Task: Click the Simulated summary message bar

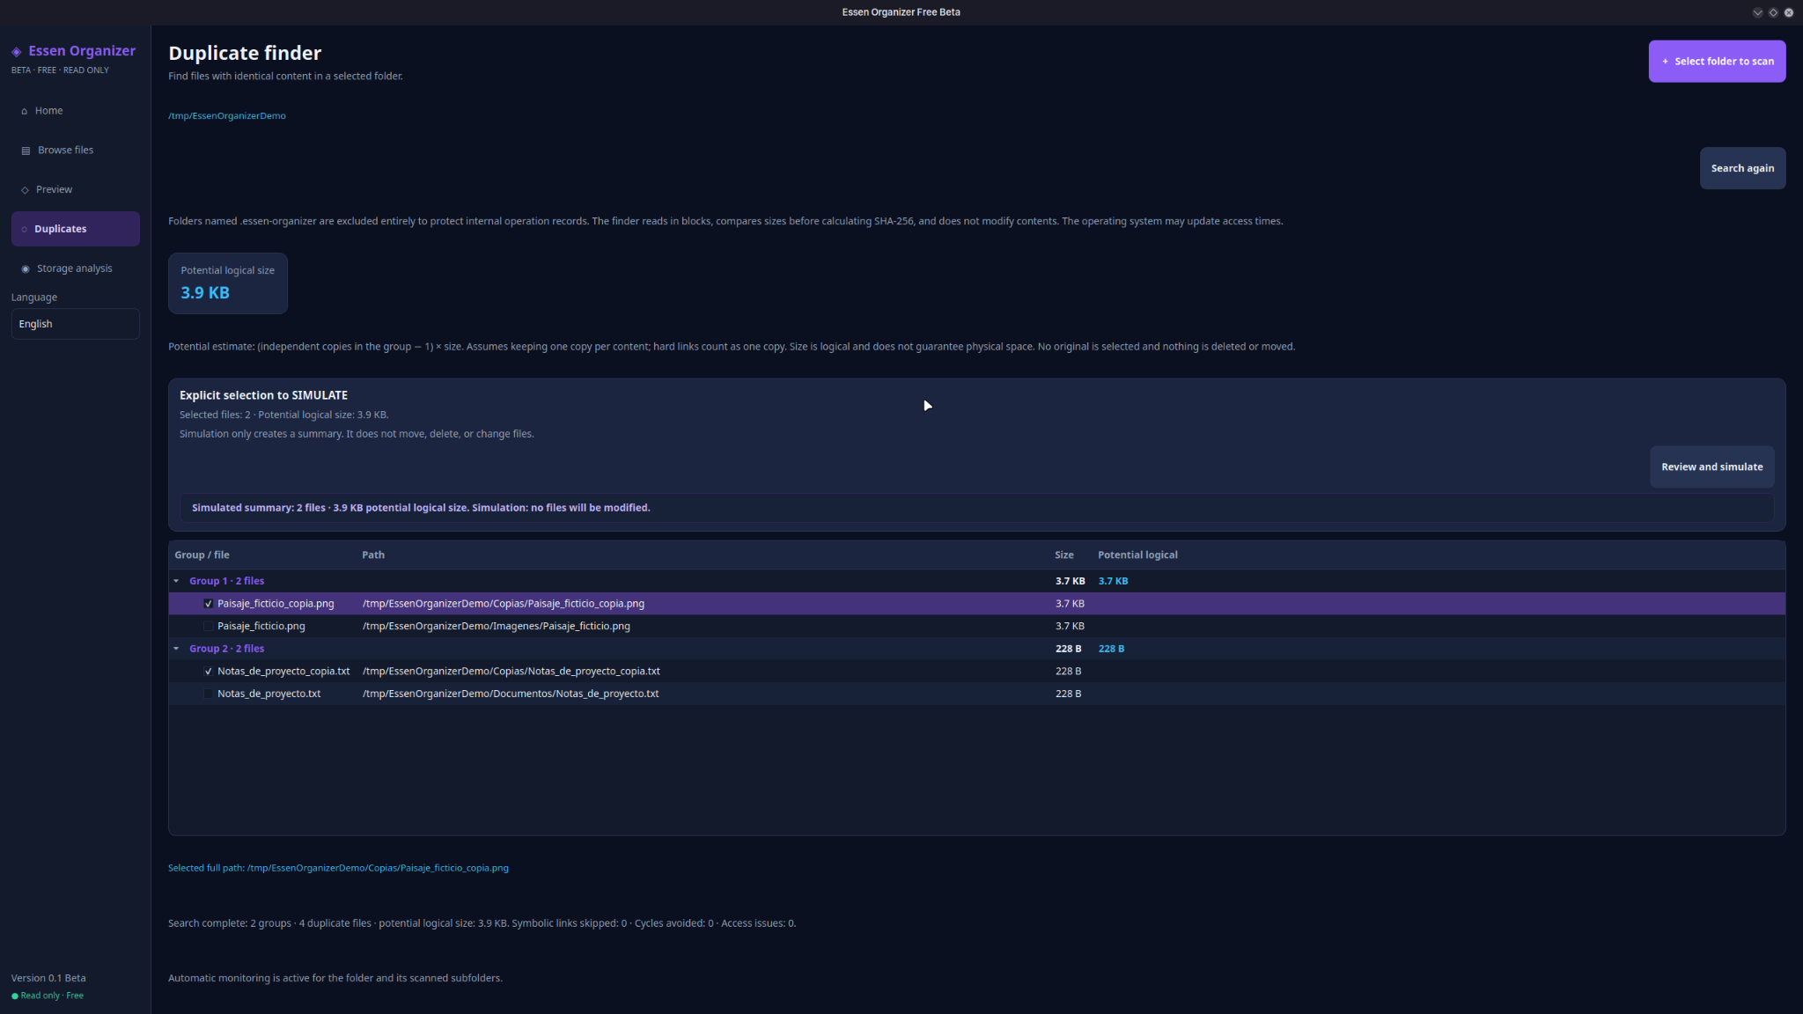Action: click(x=976, y=508)
